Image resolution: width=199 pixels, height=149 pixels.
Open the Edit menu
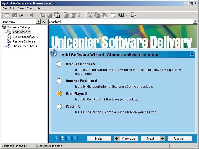pos(12,9)
